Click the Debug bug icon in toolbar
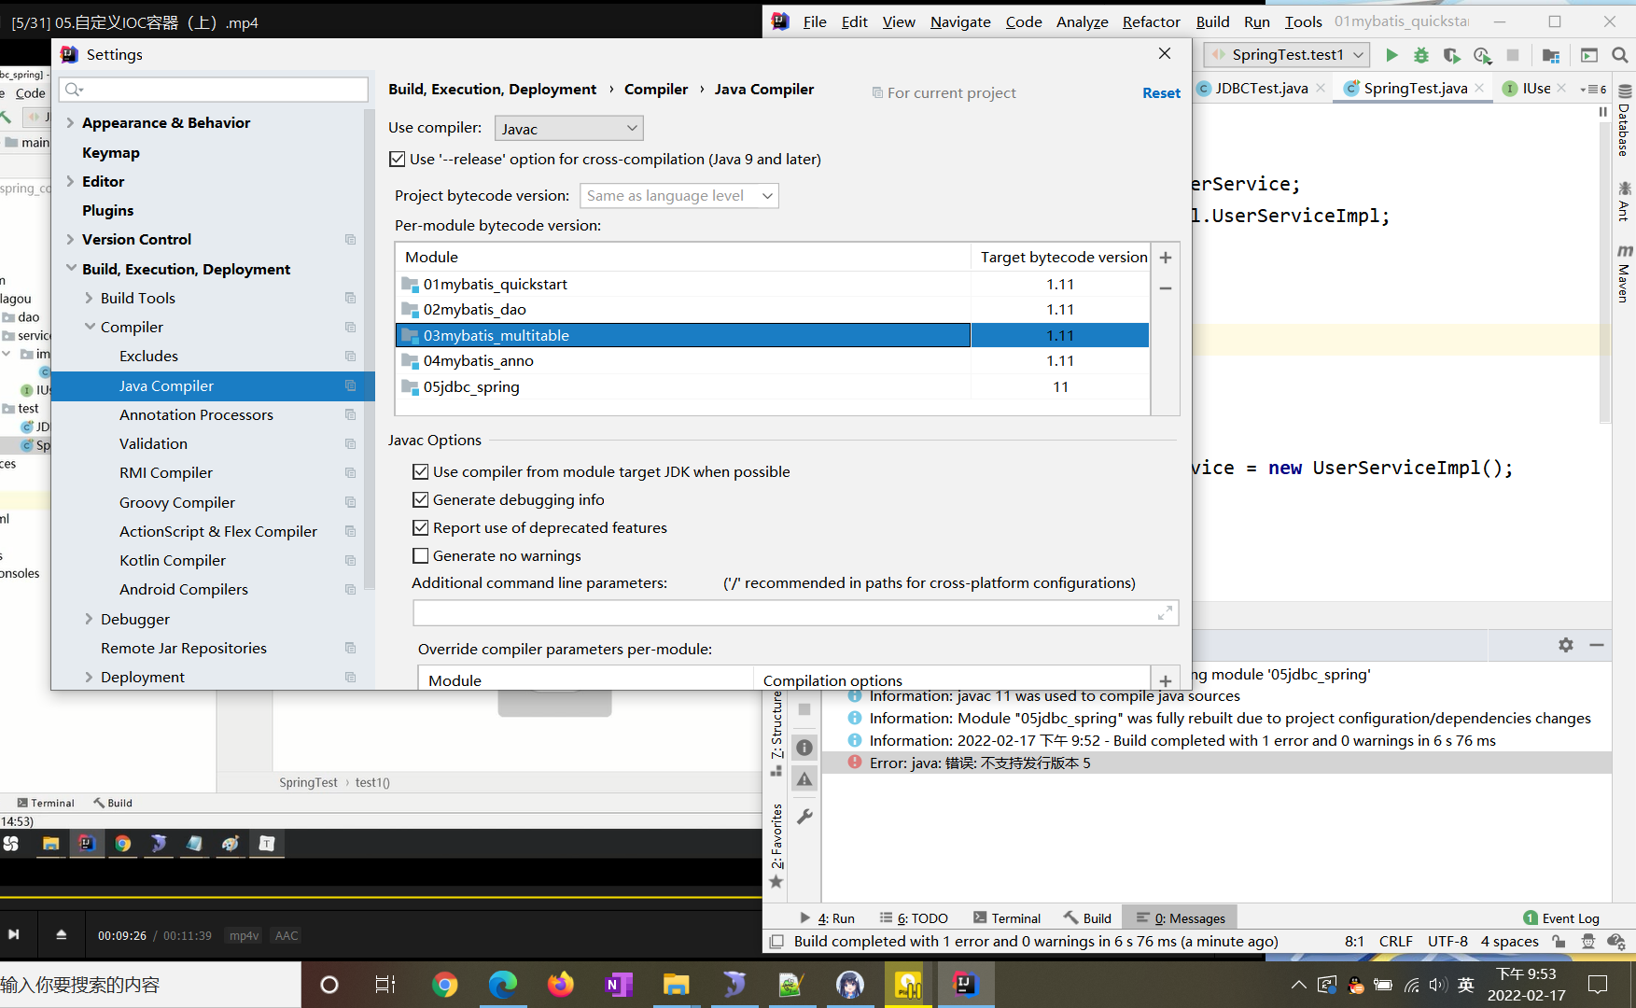The height and width of the screenshot is (1008, 1636). click(1421, 55)
